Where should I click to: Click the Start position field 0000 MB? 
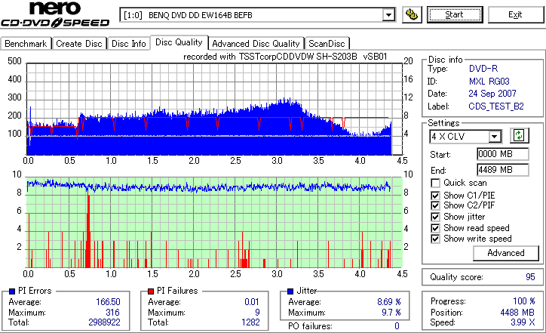(x=502, y=154)
